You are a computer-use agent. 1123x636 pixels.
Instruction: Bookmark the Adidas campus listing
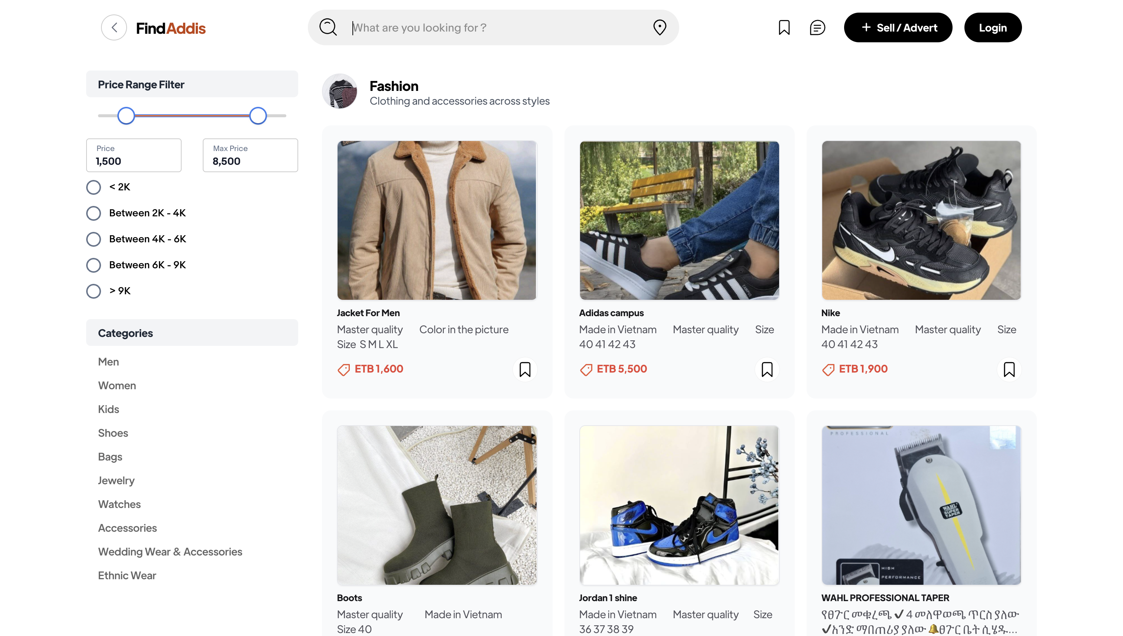click(767, 369)
